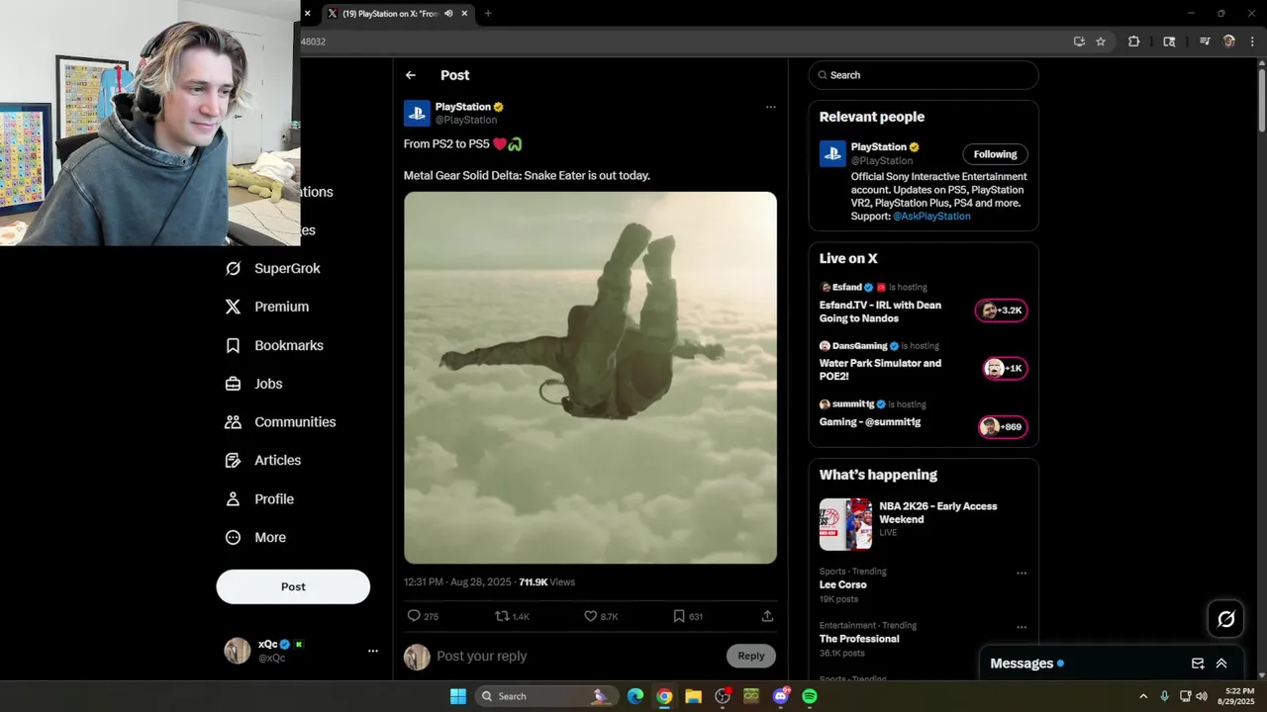Join DansGaming live listeners +1K
The height and width of the screenshot is (712, 1267).
(x=1005, y=369)
